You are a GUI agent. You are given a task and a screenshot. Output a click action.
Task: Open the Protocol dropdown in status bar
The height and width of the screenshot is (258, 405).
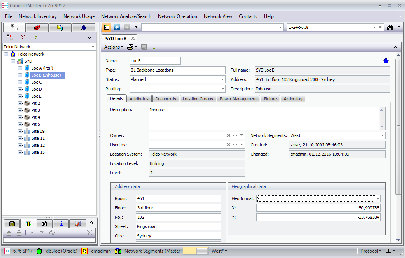click(371, 251)
